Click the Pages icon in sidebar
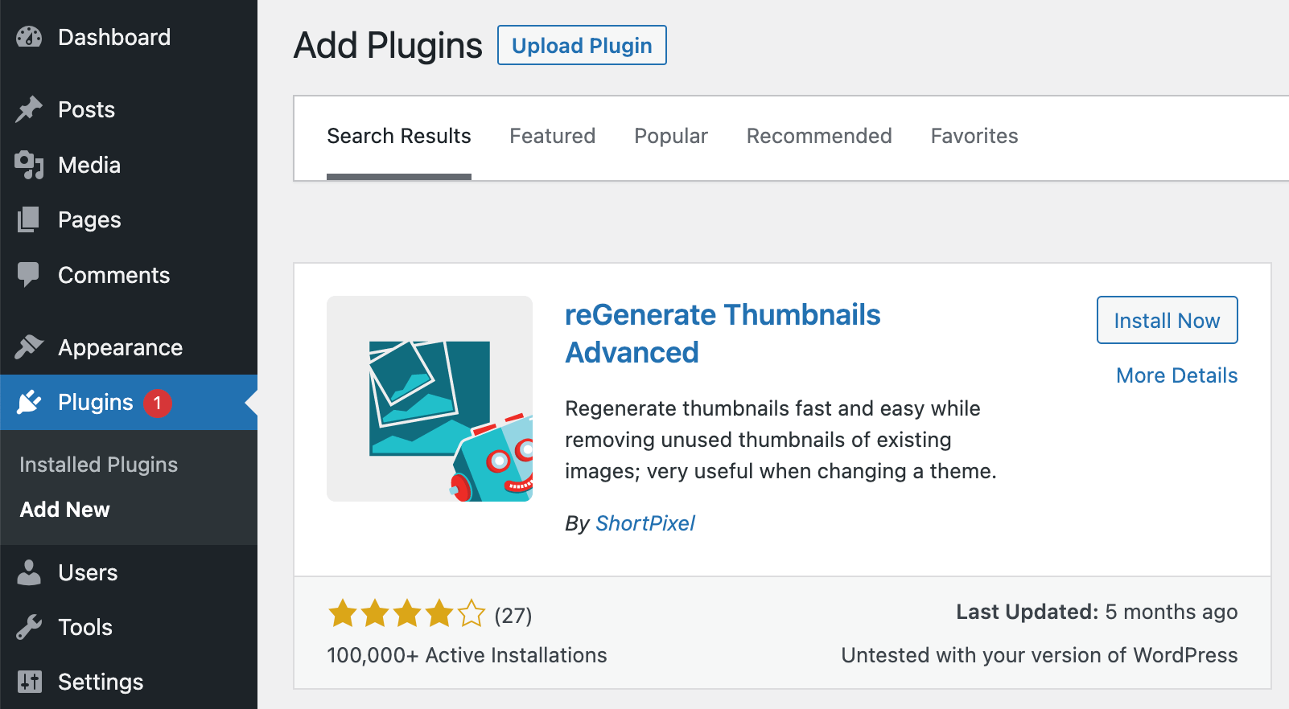Viewport: 1289px width, 709px height. pos(29,219)
